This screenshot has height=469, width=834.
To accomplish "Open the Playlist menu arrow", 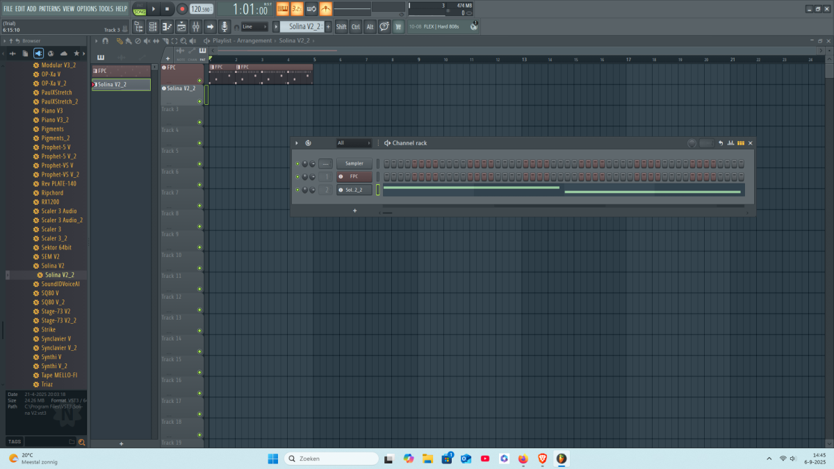I will (96, 41).
